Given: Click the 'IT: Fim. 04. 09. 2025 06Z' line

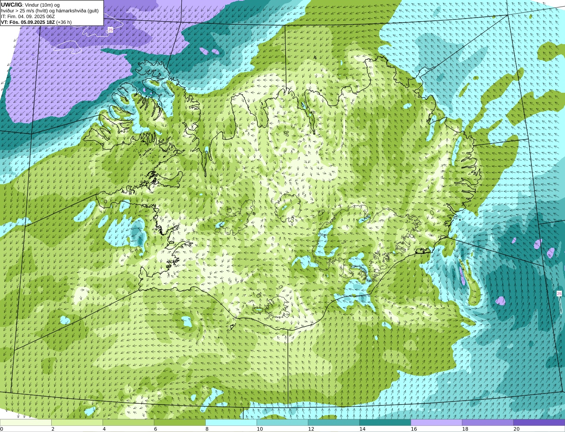Looking at the screenshot, I should [x=28, y=16].
